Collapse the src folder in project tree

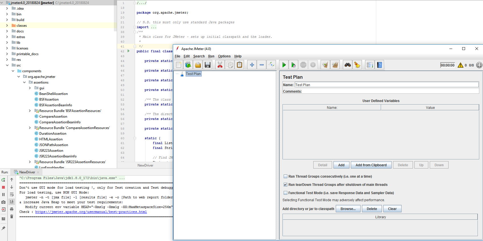coord(7,65)
